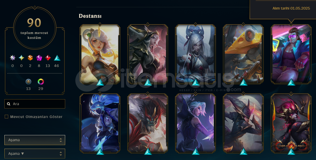Image resolution: width=316 pixels, height=160 pixels.
Task: Click the cyan Epic triangle tier icon
Action: pyautogui.click(x=57, y=58)
